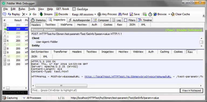Focus the QuickExec command box
The width and height of the screenshot is (207, 102).
click(x=15, y=93)
